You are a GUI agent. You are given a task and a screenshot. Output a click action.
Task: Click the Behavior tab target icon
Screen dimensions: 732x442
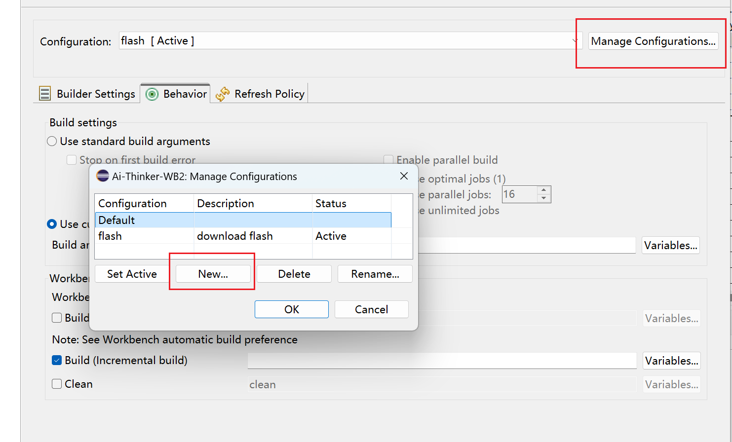[153, 94]
